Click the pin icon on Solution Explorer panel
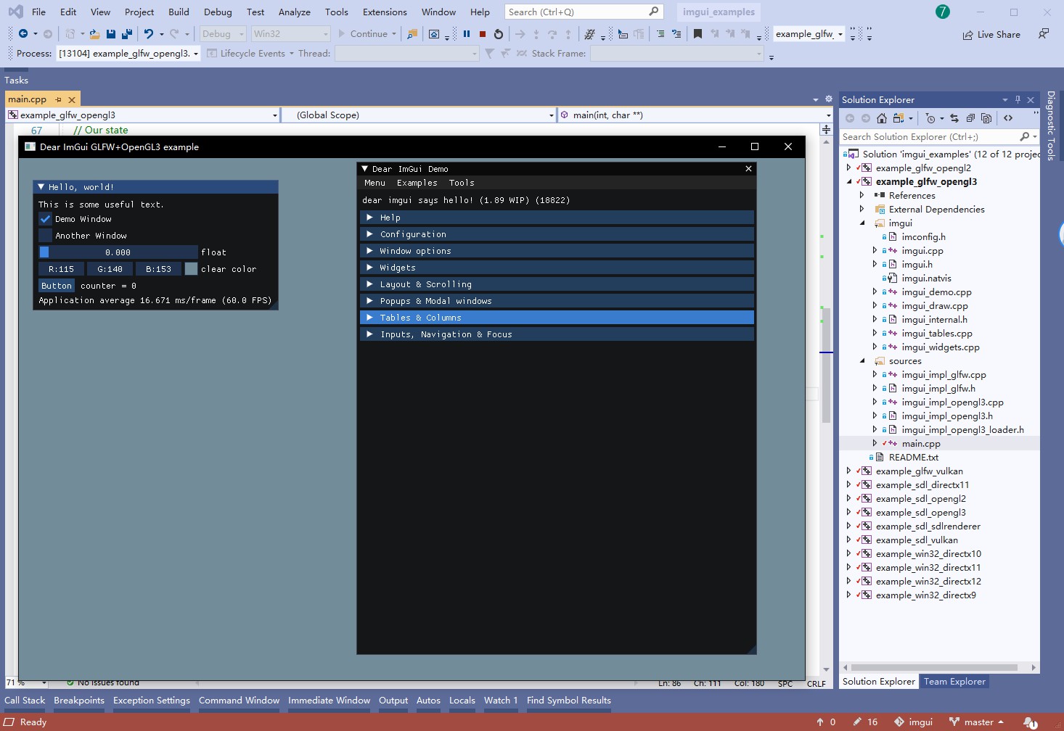Viewport: 1064px width, 731px height. pos(1018,100)
